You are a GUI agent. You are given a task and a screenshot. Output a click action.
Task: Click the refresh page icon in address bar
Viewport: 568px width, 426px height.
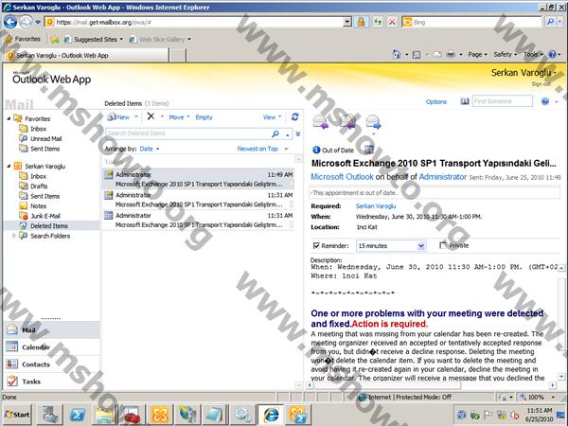pos(378,22)
